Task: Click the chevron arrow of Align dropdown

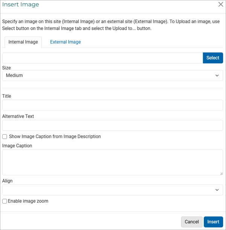Action: click(217, 190)
